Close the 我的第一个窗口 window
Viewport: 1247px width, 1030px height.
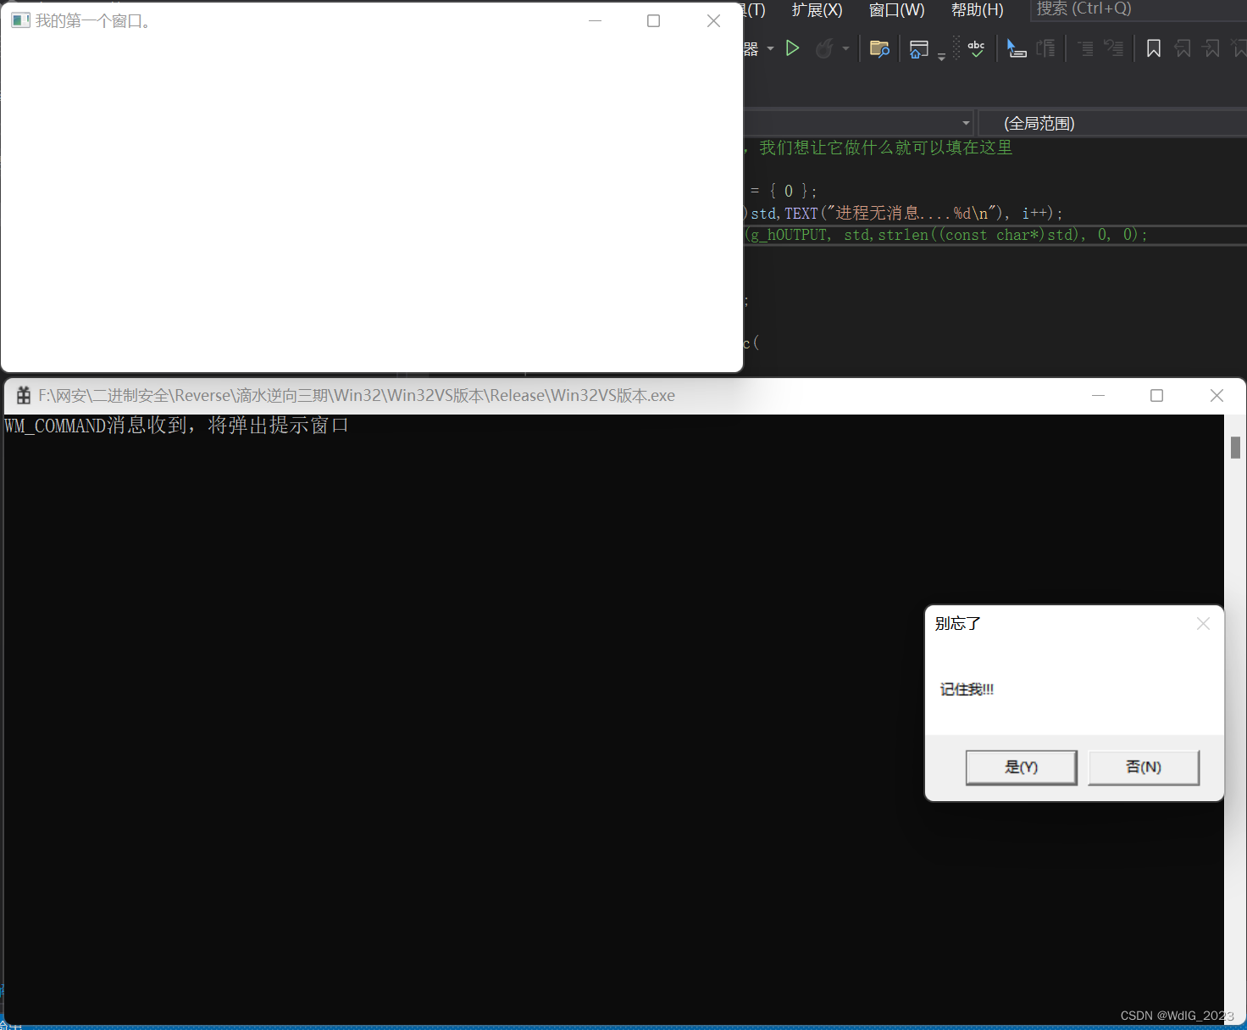point(713,20)
